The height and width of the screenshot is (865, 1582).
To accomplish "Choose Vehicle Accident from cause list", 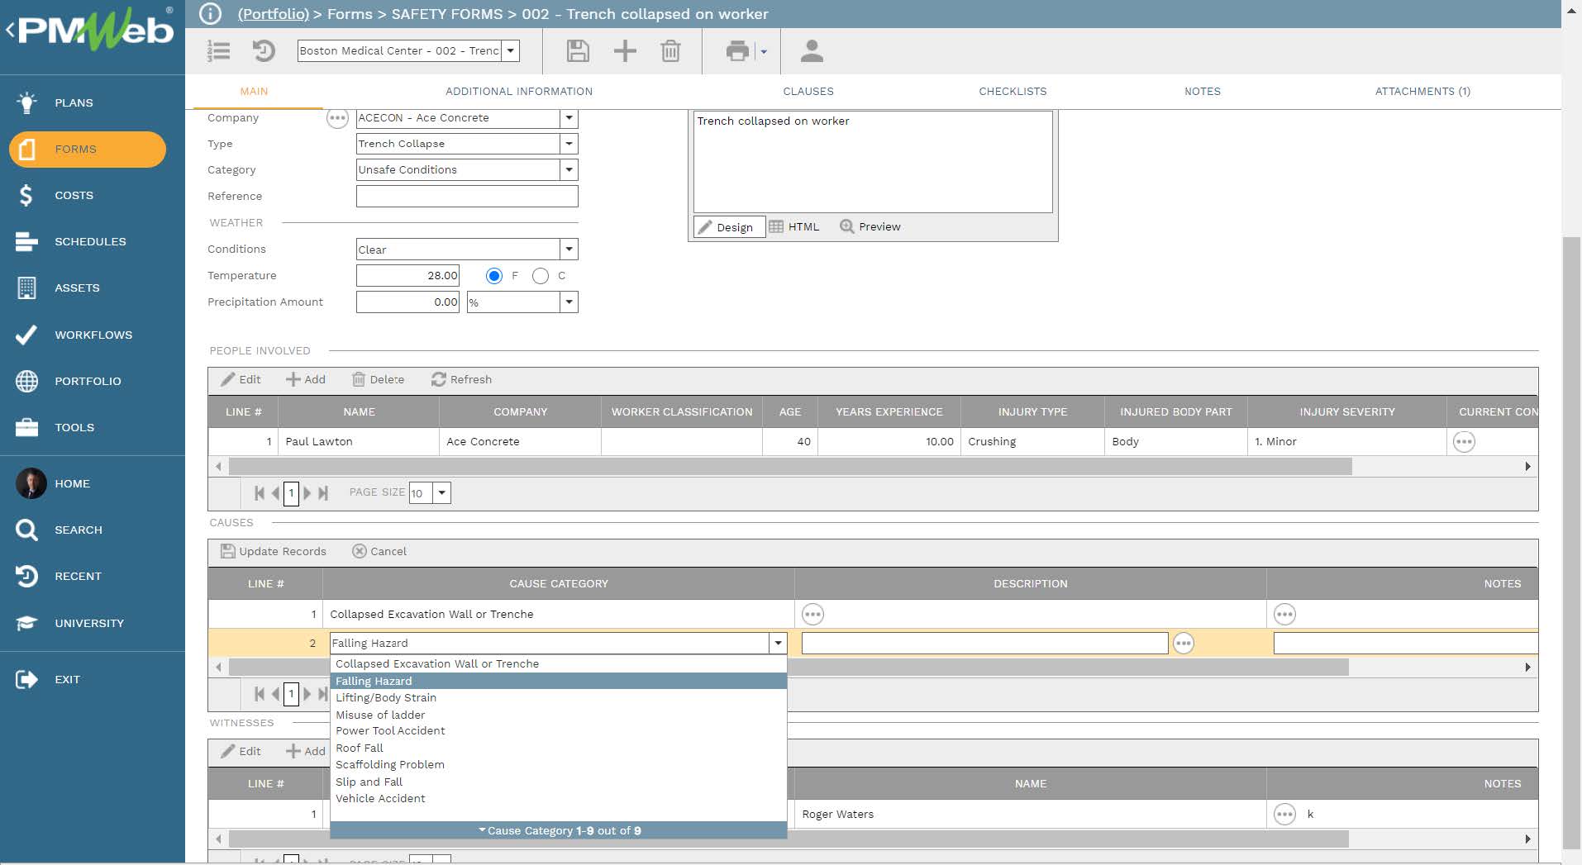I will 558,798.
